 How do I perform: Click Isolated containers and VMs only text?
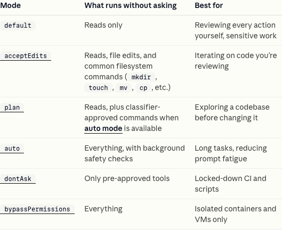point(236,214)
